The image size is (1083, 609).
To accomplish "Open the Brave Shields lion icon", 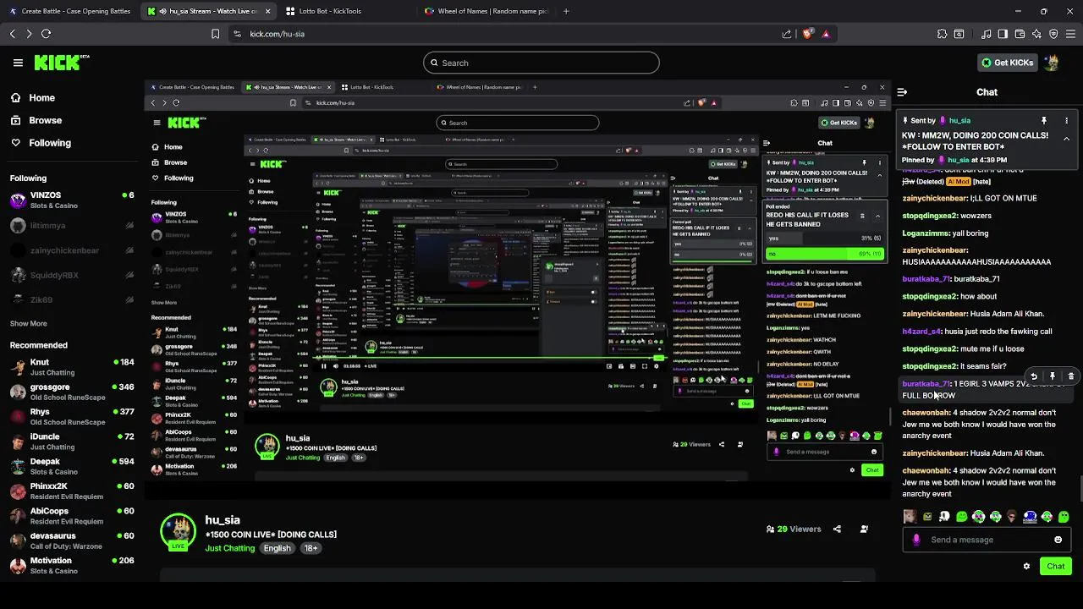I will point(807,34).
